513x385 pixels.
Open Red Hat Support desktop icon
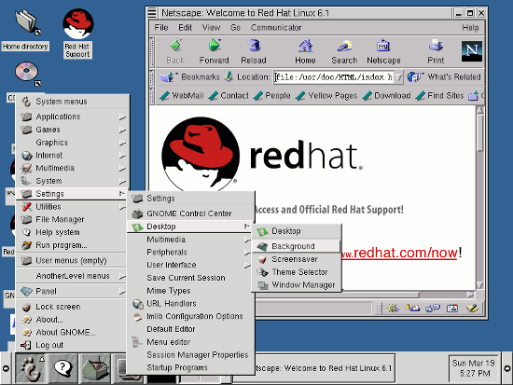click(77, 34)
